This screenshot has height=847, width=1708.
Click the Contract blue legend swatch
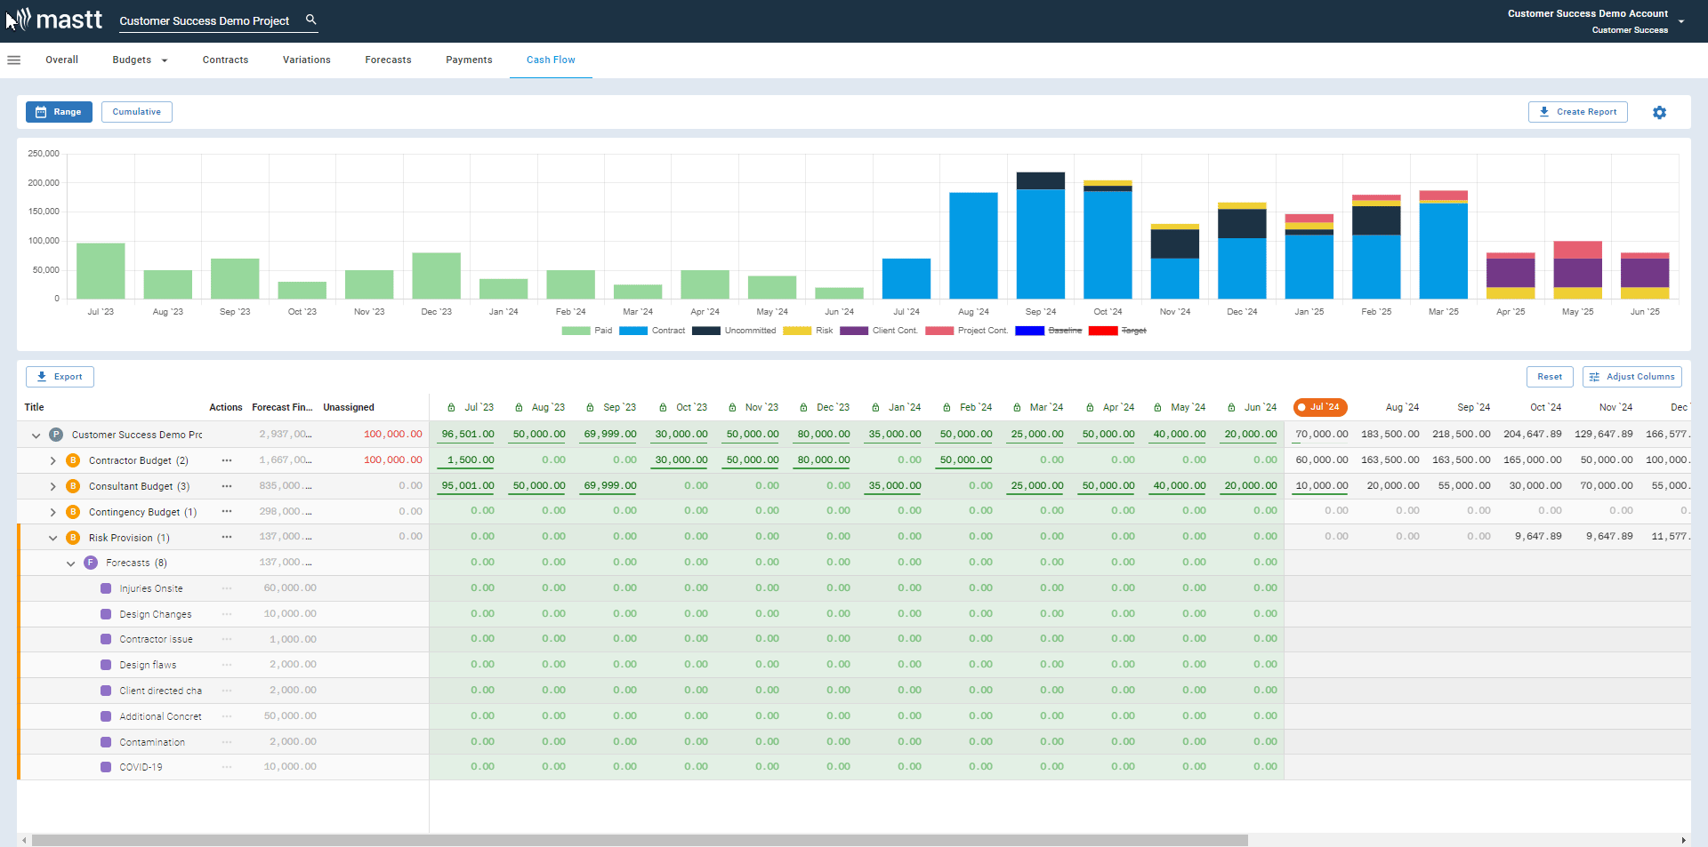click(x=632, y=331)
